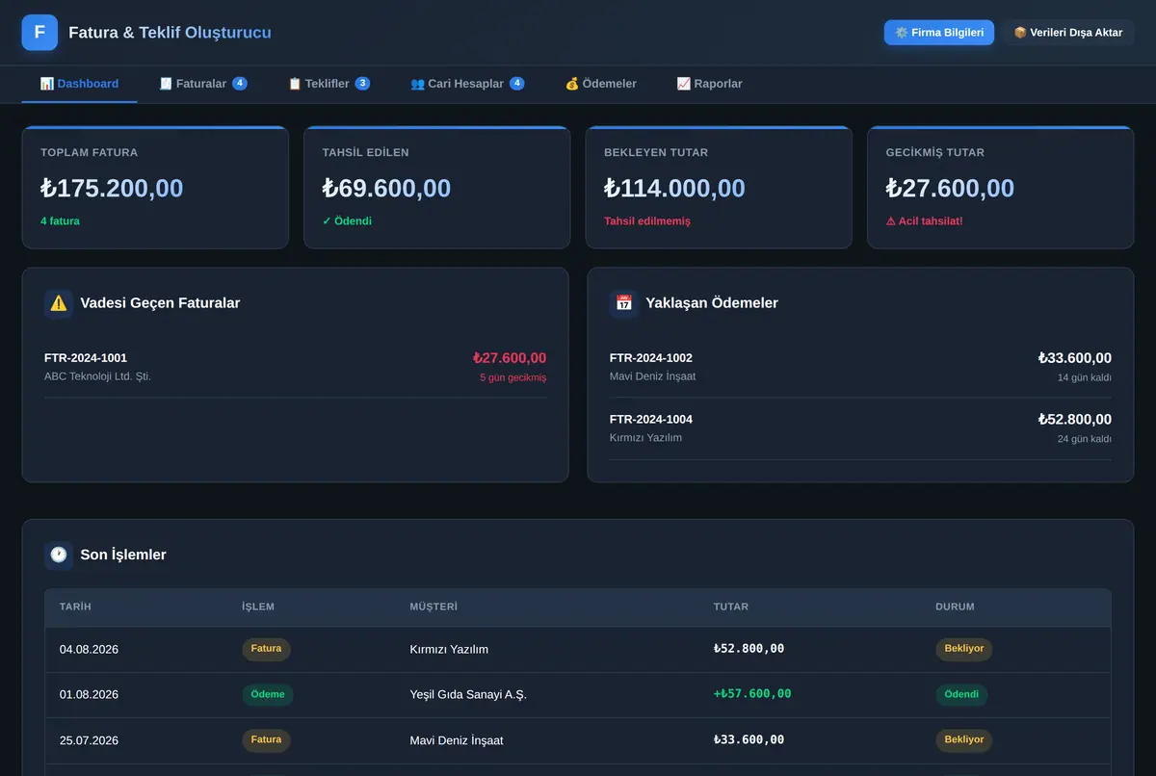
Task: Click the +₺57.600,00 amount in the table
Action: [x=752, y=694]
